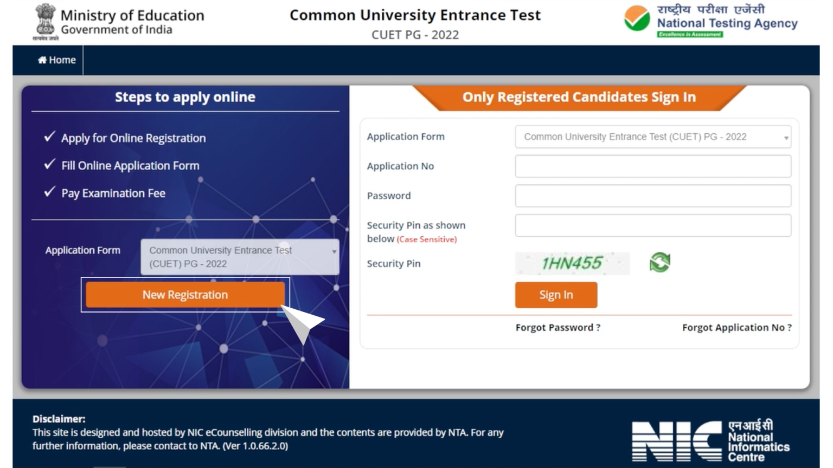Click the New Registration button
This screenshot has height=468, width=833.
[x=185, y=295]
